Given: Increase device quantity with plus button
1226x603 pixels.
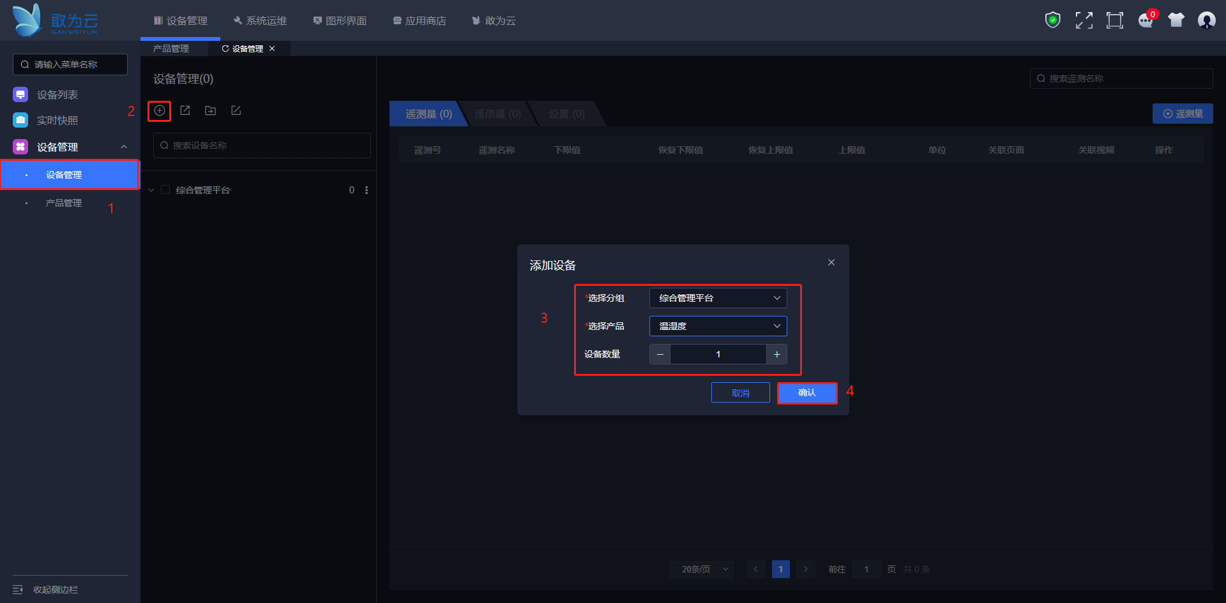Looking at the screenshot, I should point(776,354).
